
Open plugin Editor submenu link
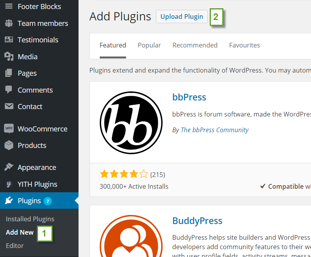click(15, 246)
